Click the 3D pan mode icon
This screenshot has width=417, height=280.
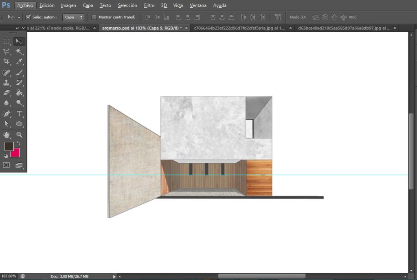coord(334,17)
